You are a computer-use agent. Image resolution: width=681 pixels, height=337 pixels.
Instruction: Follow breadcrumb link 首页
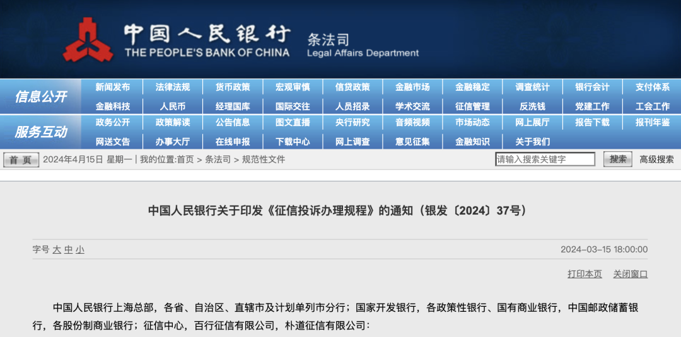click(x=185, y=159)
